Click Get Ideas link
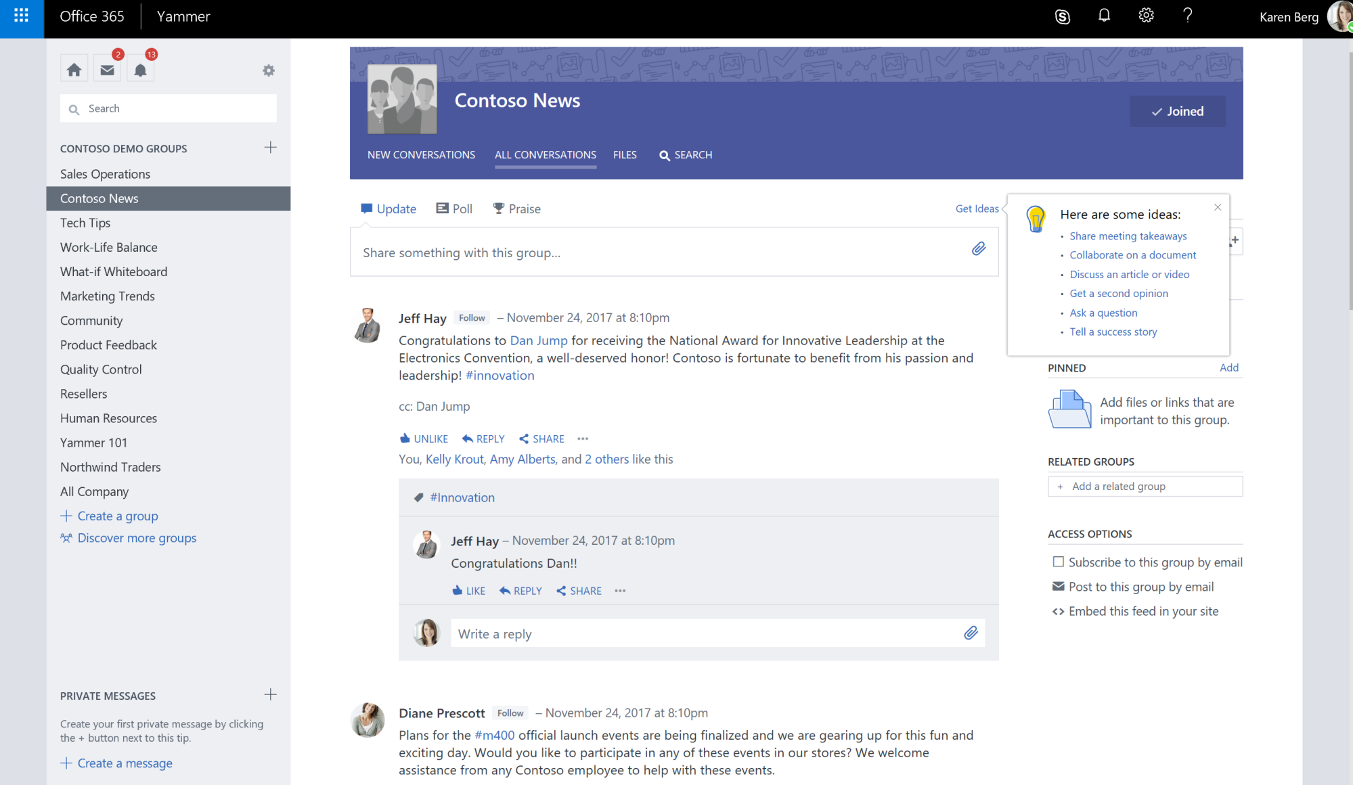Image resolution: width=1353 pixels, height=785 pixels. pos(977,208)
